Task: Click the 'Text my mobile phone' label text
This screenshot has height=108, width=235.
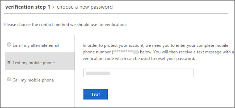Action: tap(33, 63)
